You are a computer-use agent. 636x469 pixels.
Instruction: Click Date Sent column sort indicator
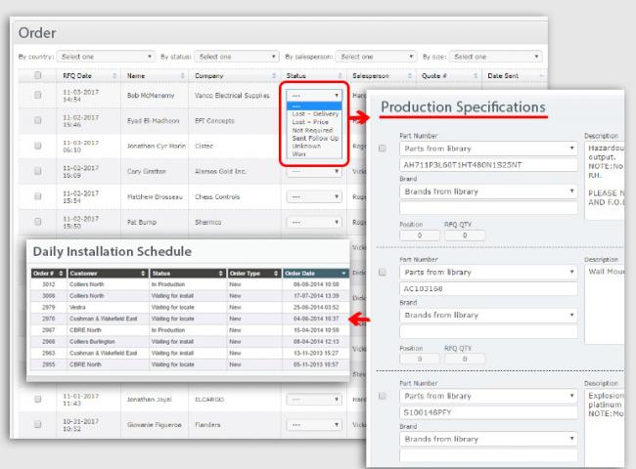coord(541,76)
